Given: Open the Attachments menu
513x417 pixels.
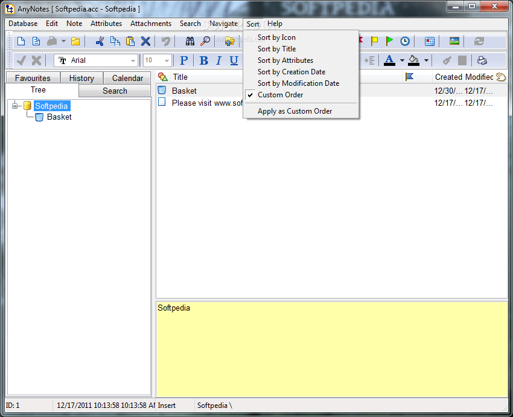Looking at the screenshot, I should pyautogui.click(x=151, y=24).
